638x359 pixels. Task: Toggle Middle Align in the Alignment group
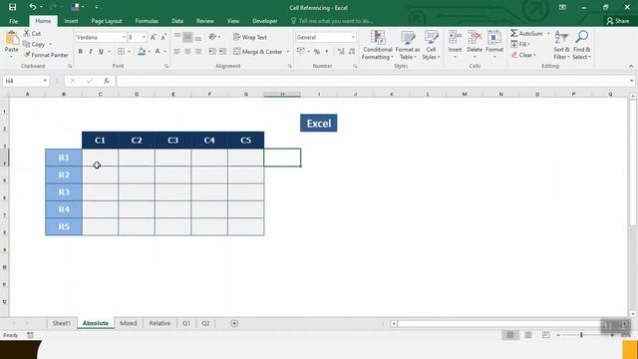187,38
